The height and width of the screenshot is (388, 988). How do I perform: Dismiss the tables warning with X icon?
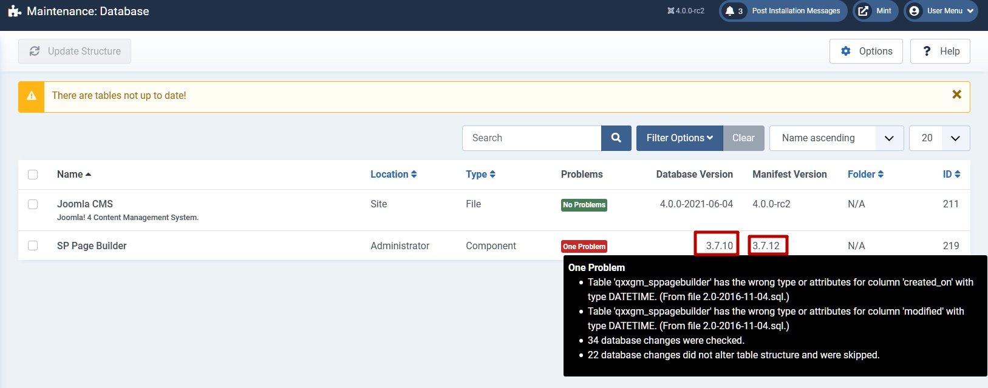pyautogui.click(x=956, y=95)
